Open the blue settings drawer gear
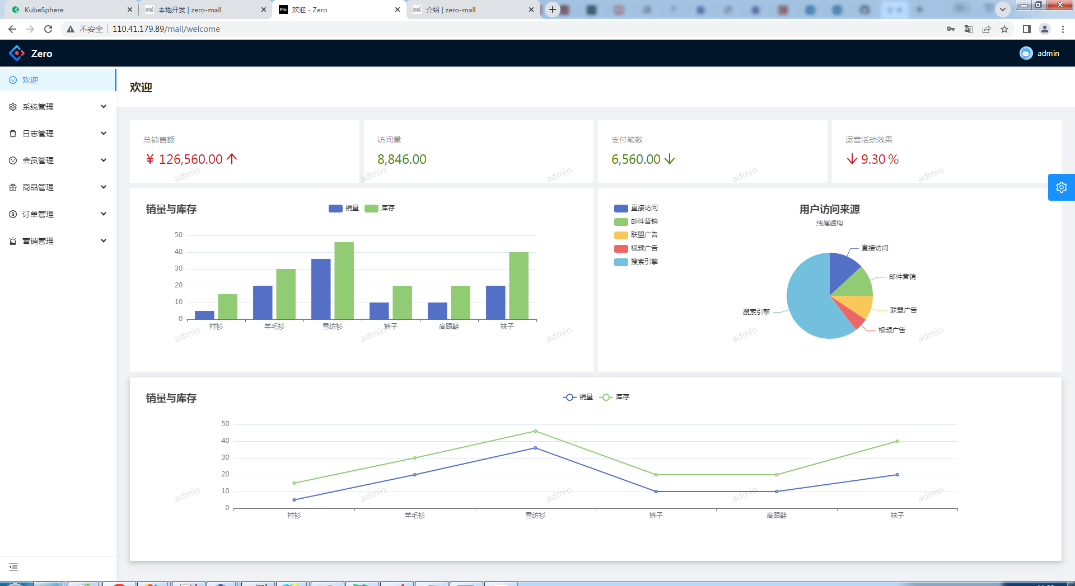 point(1062,187)
